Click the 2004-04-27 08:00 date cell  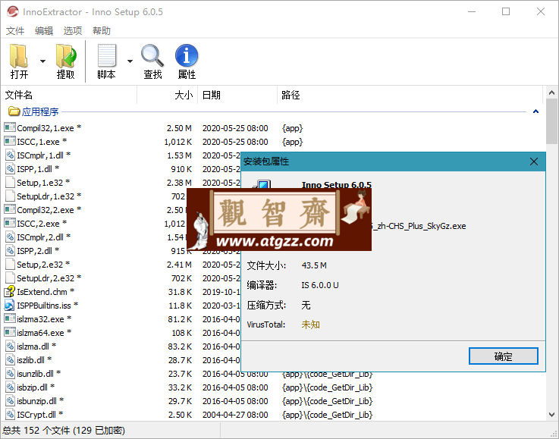click(235, 415)
